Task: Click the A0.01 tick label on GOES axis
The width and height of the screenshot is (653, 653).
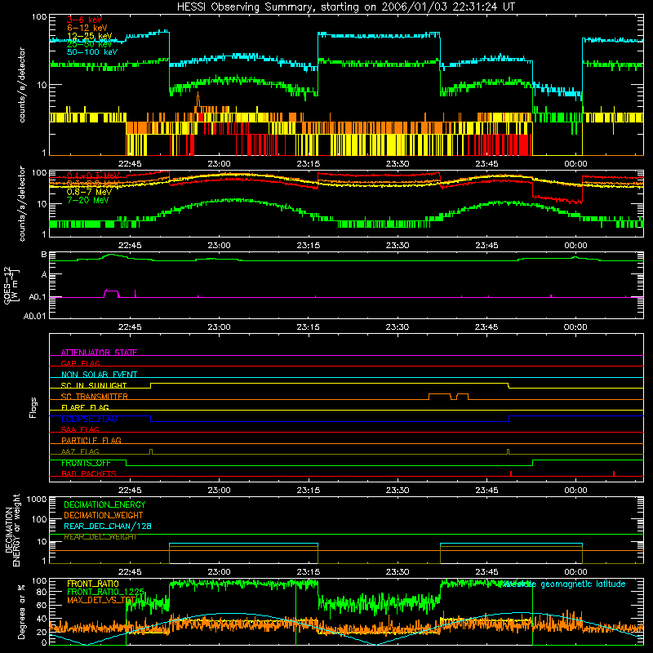Action: [x=34, y=316]
